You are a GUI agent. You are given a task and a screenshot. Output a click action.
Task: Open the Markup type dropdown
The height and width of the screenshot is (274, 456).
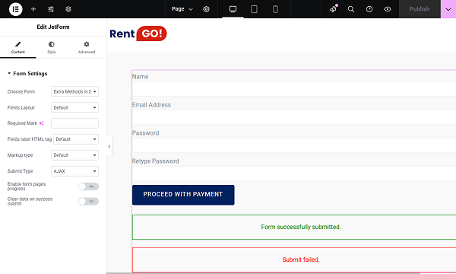(74, 155)
